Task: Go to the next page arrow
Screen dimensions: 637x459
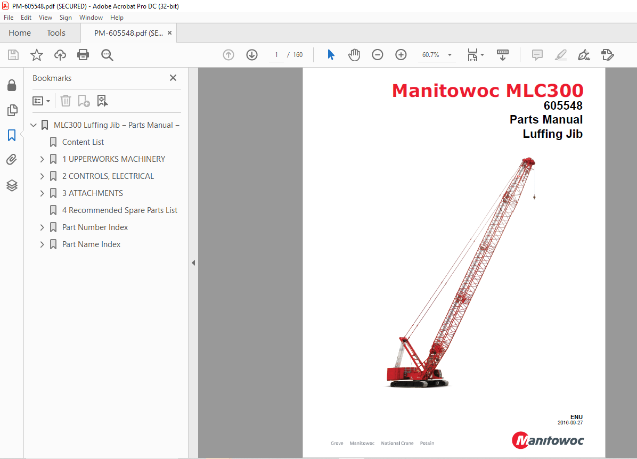Action: pos(252,55)
